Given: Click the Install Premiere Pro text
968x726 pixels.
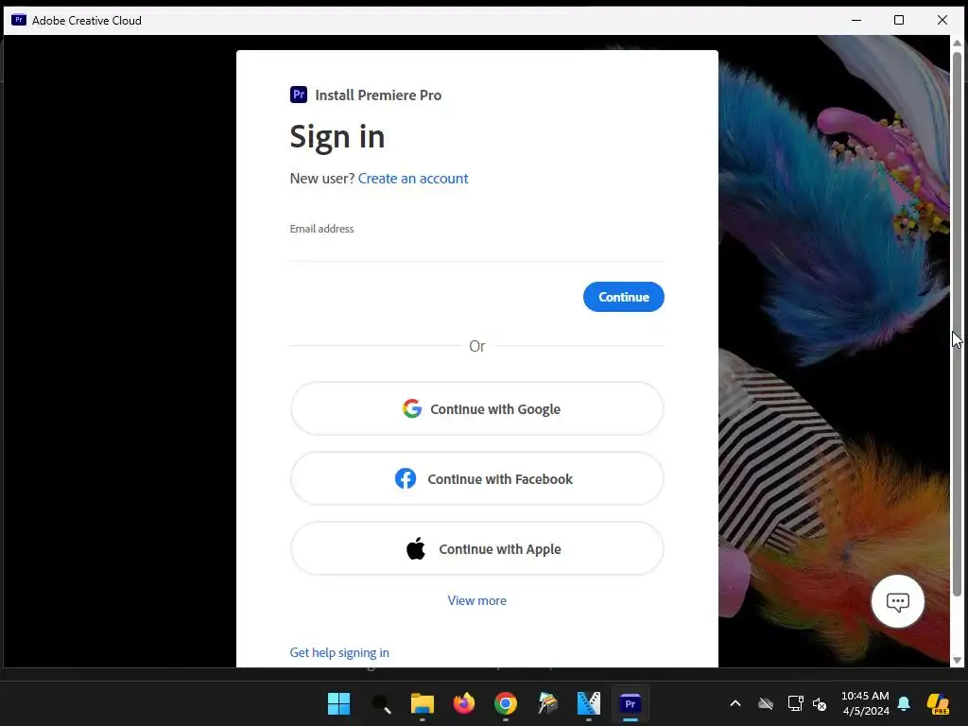Looking at the screenshot, I should [x=378, y=95].
